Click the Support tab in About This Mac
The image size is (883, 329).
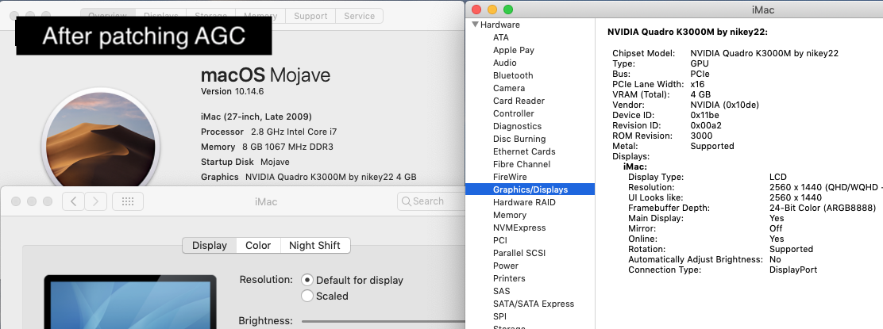point(310,16)
